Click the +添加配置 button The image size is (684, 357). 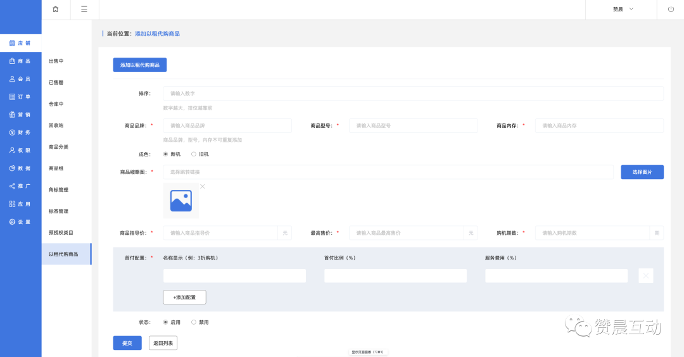click(184, 297)
